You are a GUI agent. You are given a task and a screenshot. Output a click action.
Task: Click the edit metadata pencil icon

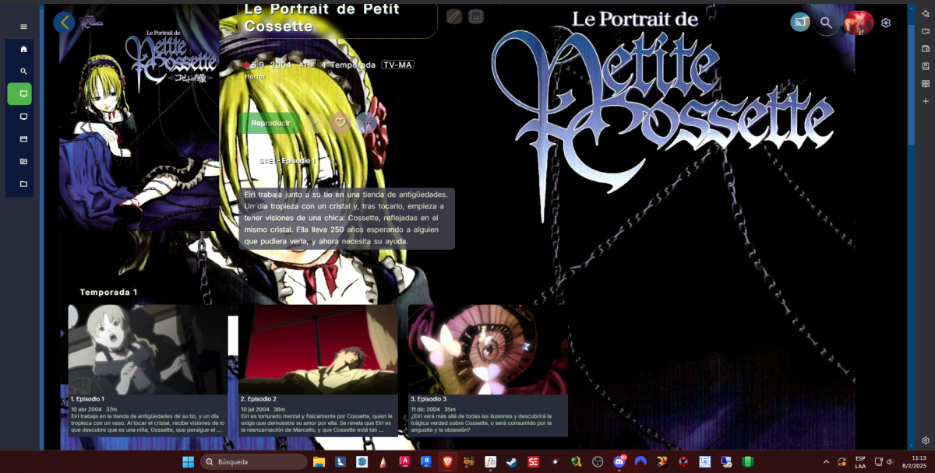454,15
